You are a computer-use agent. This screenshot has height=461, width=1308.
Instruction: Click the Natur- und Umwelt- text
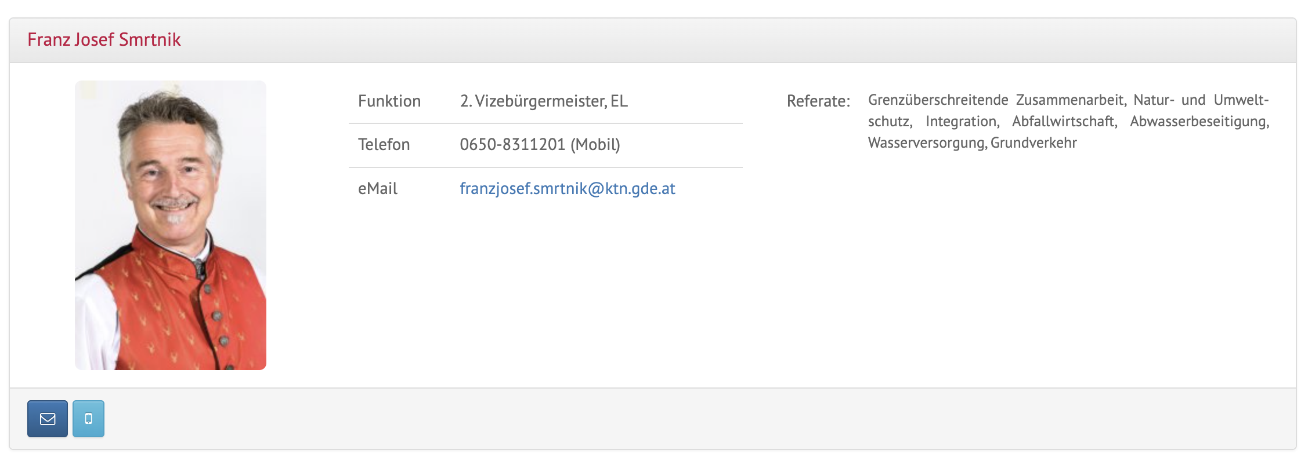click(1201, 100)
